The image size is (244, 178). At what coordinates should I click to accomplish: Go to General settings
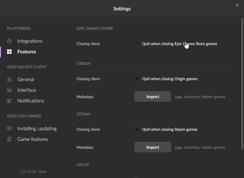click(x=25, y=79)
